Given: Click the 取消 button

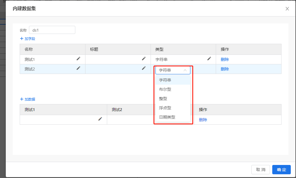Looking at the screenshot, I should [x=260, y=170].
